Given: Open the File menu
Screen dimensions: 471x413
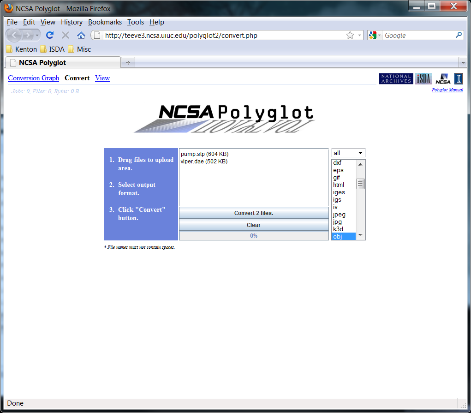Looking at the screenshot, I should tap(12, 22).
